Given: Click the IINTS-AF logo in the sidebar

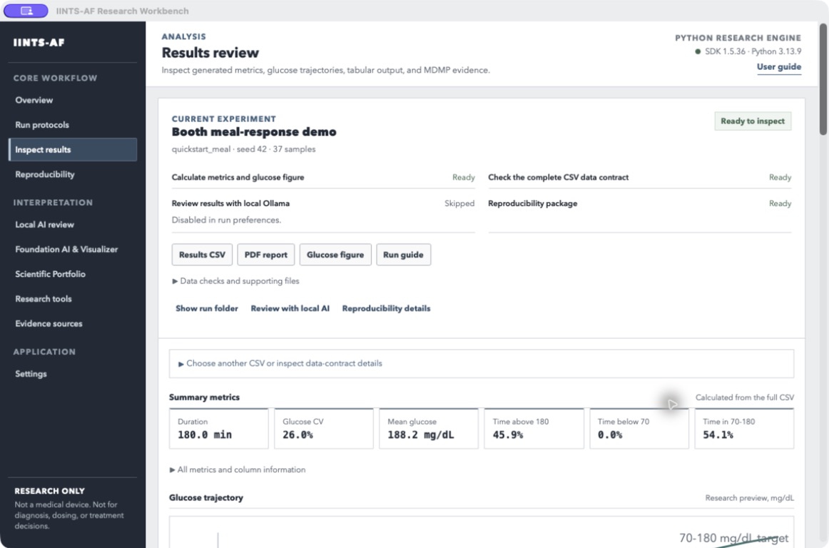Looking at the screenshot, I should [x=39, y=42].
